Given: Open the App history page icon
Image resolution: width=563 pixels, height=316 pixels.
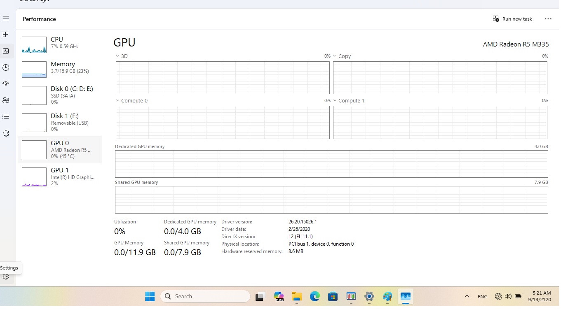Looking at the screenshot, I should pyautogui.click(x=6, y=67).
